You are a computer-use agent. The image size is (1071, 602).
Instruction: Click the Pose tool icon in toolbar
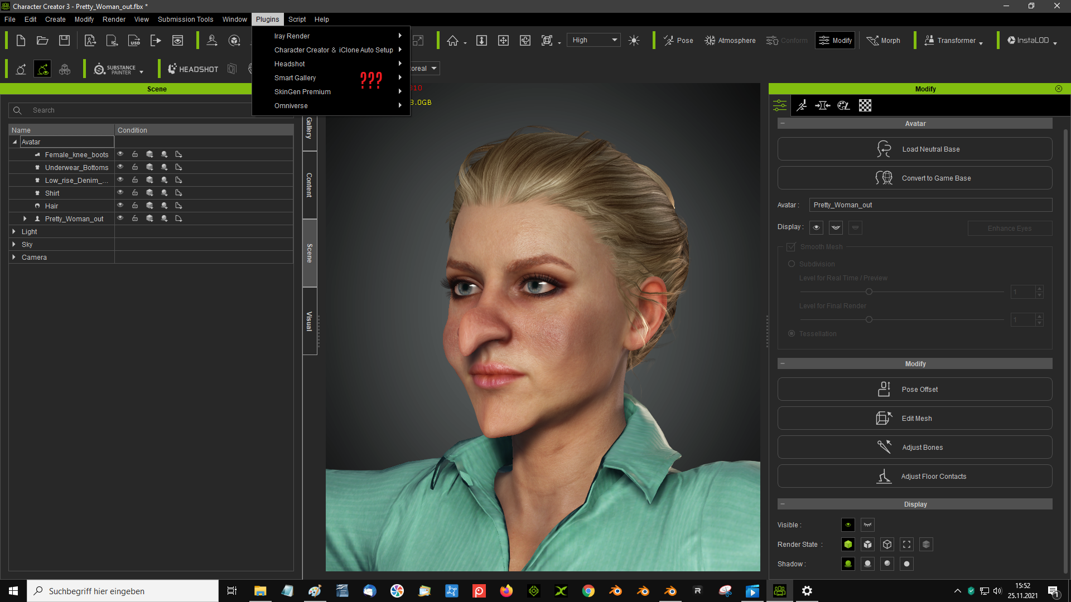coord(678,40)
